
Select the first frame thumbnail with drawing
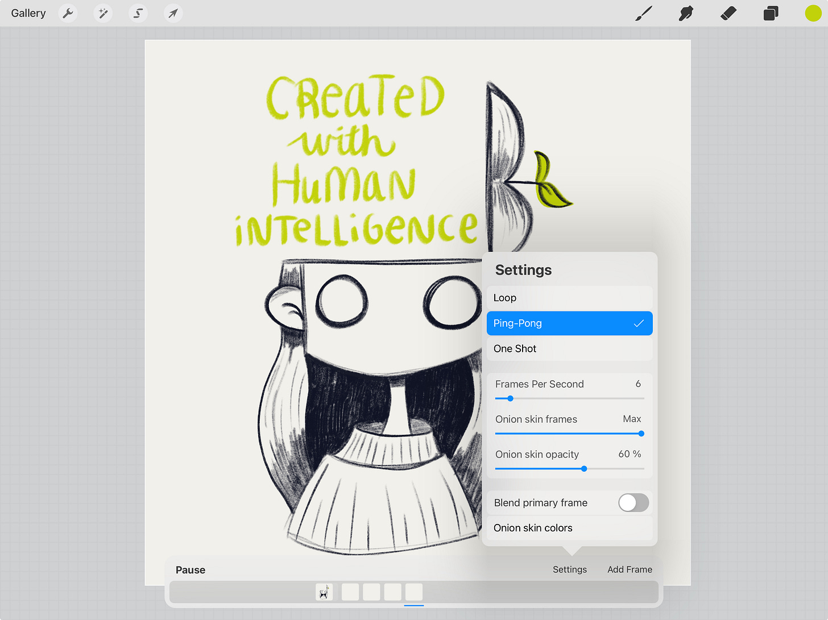click(x=324, y=592)
